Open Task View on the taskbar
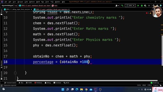The height and width of the screenshot is (92, 163). [72, 89]
